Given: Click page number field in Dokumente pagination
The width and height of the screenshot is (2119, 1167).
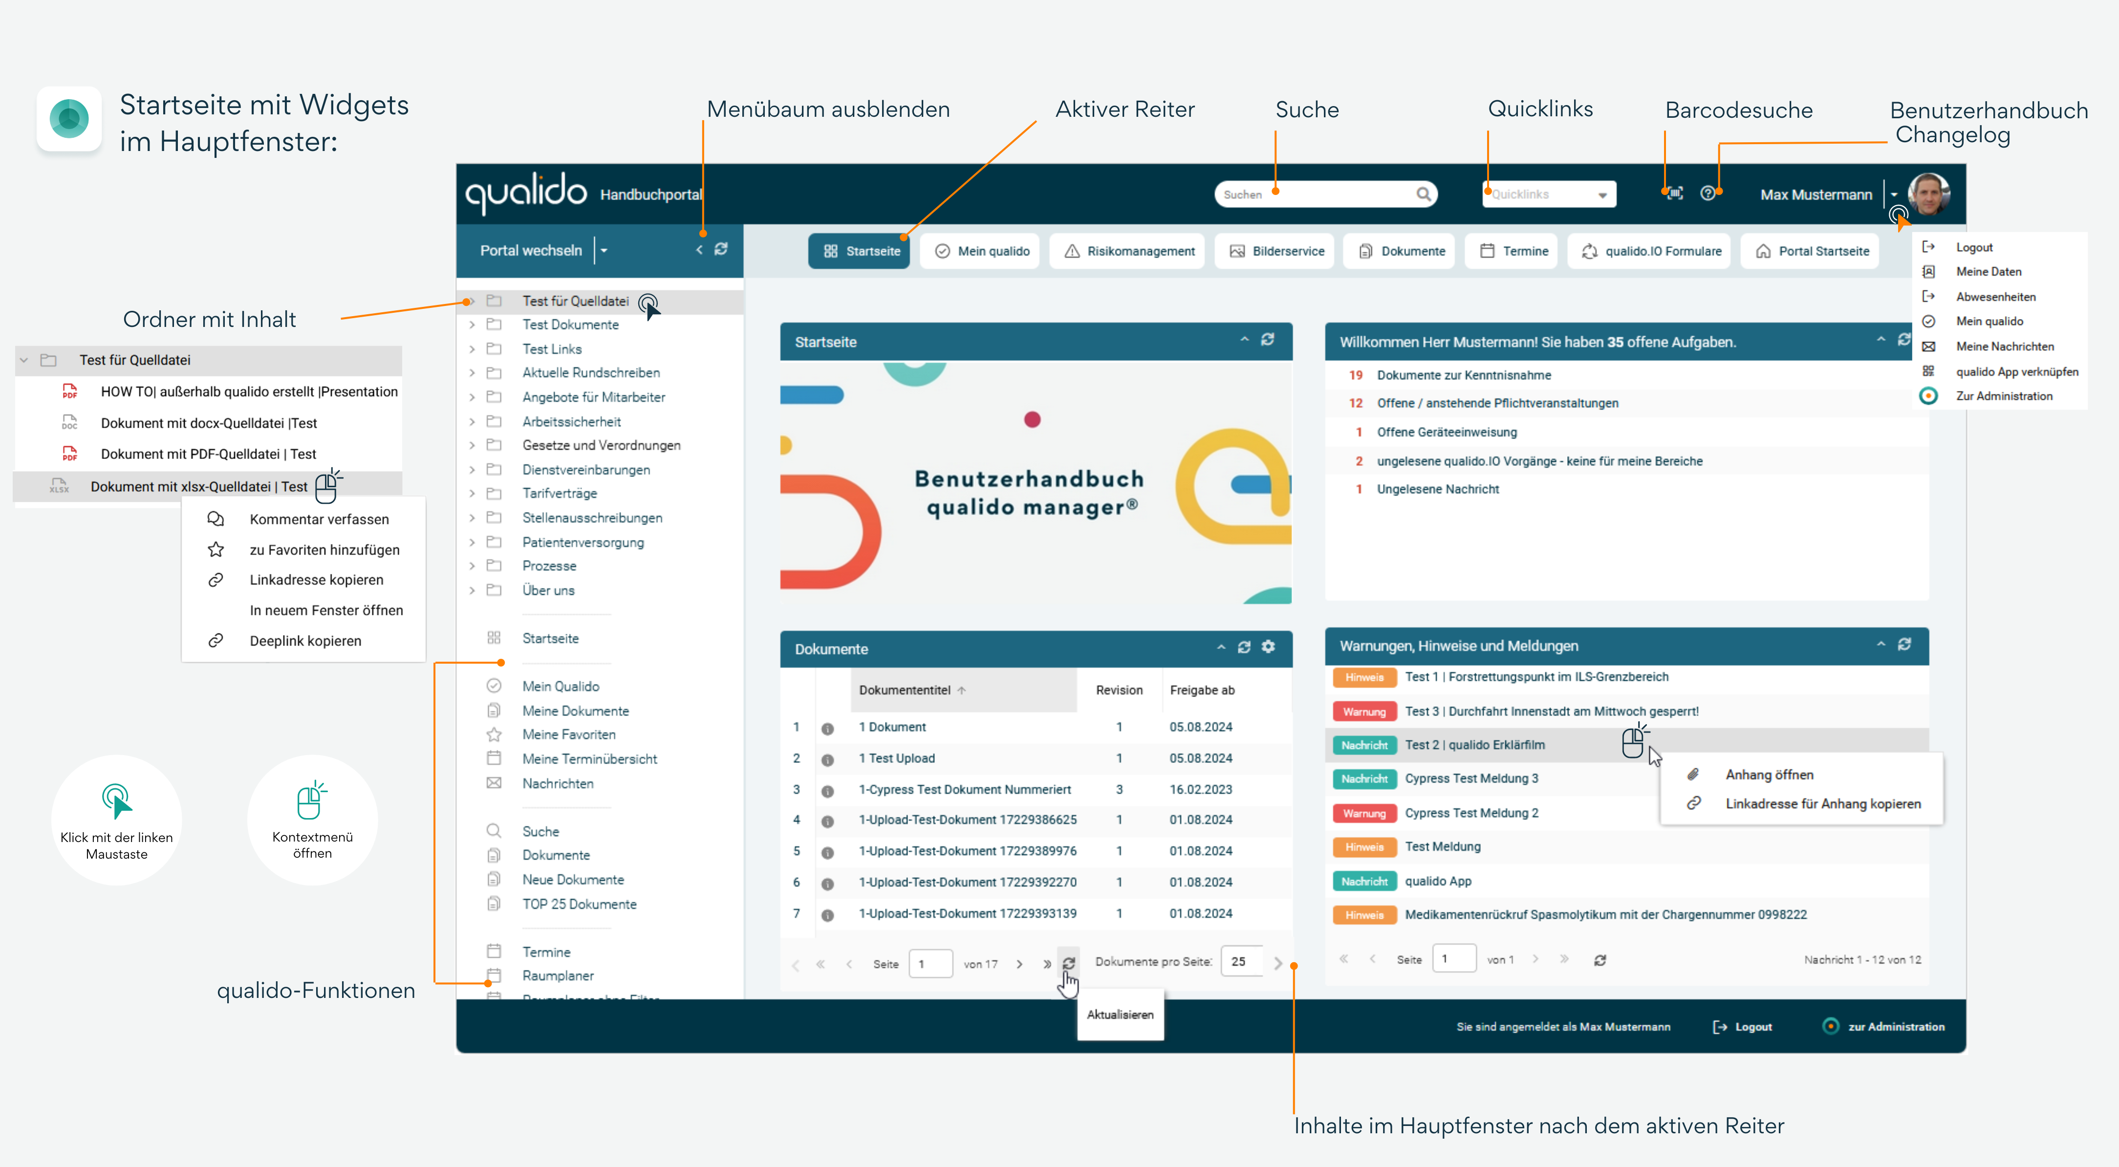Looking at the screenshot, I should tap(930, 964).
